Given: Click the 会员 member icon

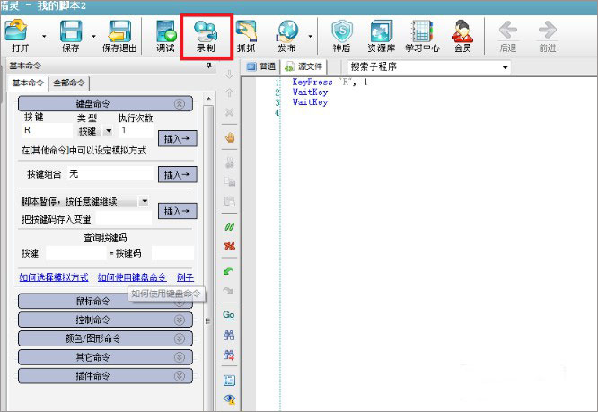Looking at the screenshot, I should coord(462,37).
